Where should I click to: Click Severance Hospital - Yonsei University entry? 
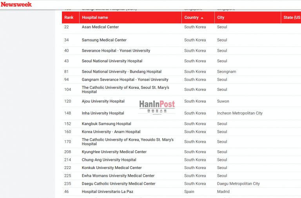(116, 50)
